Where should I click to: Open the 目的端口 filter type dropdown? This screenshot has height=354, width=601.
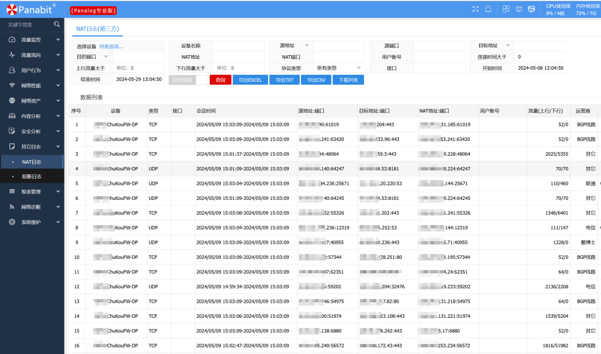[106, 57]
